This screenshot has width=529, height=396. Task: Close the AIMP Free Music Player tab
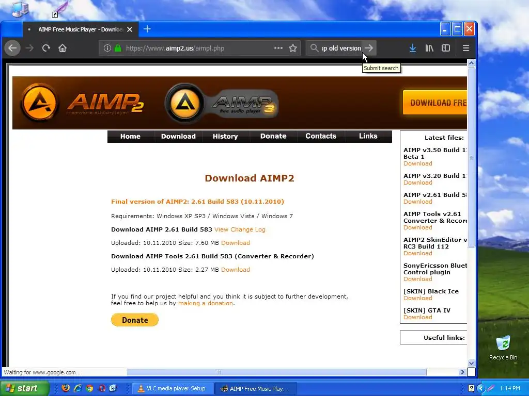pos(130,29)
